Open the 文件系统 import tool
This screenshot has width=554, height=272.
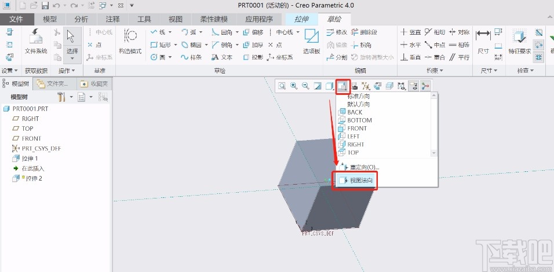pyautogui.click(x=36, y=42)
